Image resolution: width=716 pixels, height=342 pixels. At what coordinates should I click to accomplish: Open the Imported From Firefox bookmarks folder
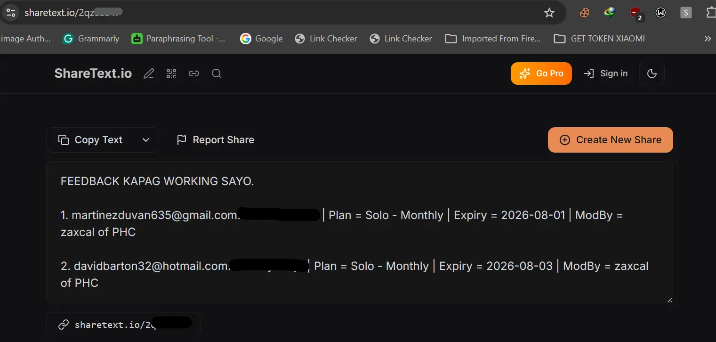tap(493, 39)
